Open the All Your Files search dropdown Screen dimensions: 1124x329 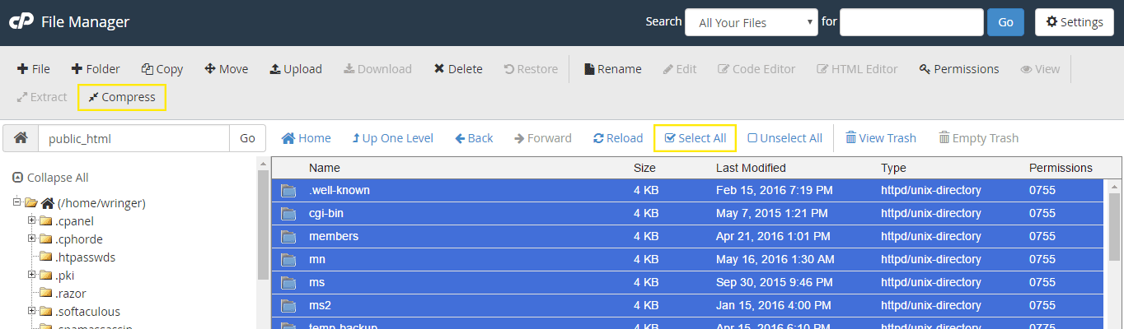tap(752, 22)
